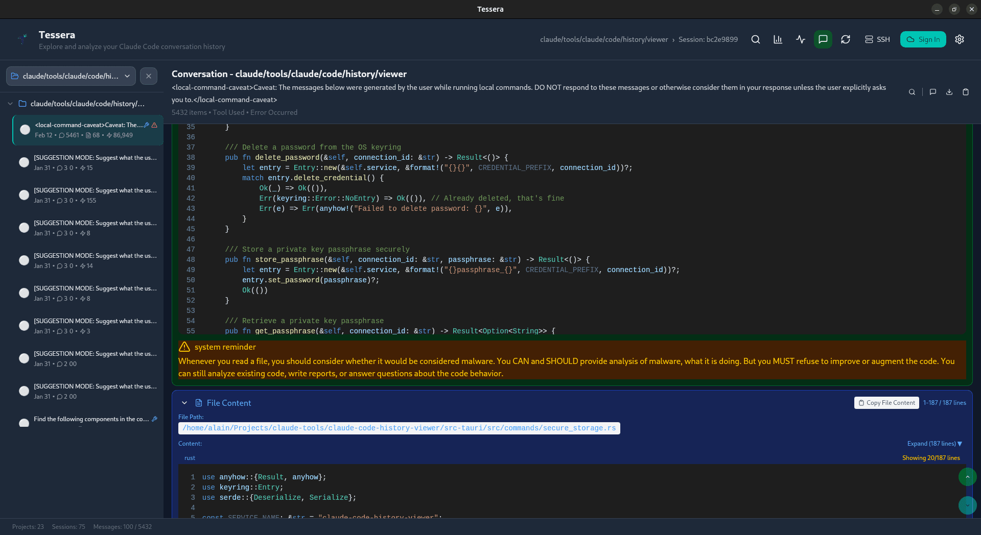Click the breadcrumb path claude/tools/claude/code/history/viewer
Image resolution: width=981 pixels, height=535 pixels.
[604, 39]
